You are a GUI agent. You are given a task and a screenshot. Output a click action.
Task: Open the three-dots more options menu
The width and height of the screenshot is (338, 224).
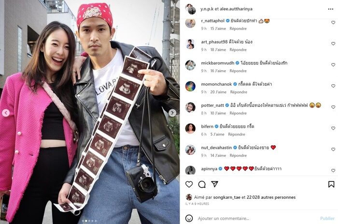(x=331, y=9)
